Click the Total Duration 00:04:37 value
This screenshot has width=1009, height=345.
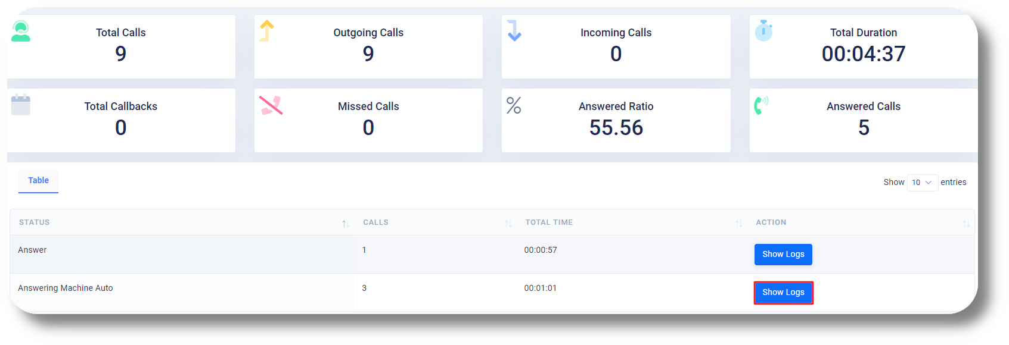click(x=864, y=54)
